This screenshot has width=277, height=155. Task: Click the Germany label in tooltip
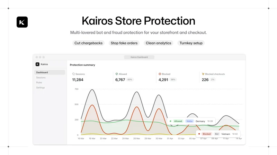(x=200, y=121)
